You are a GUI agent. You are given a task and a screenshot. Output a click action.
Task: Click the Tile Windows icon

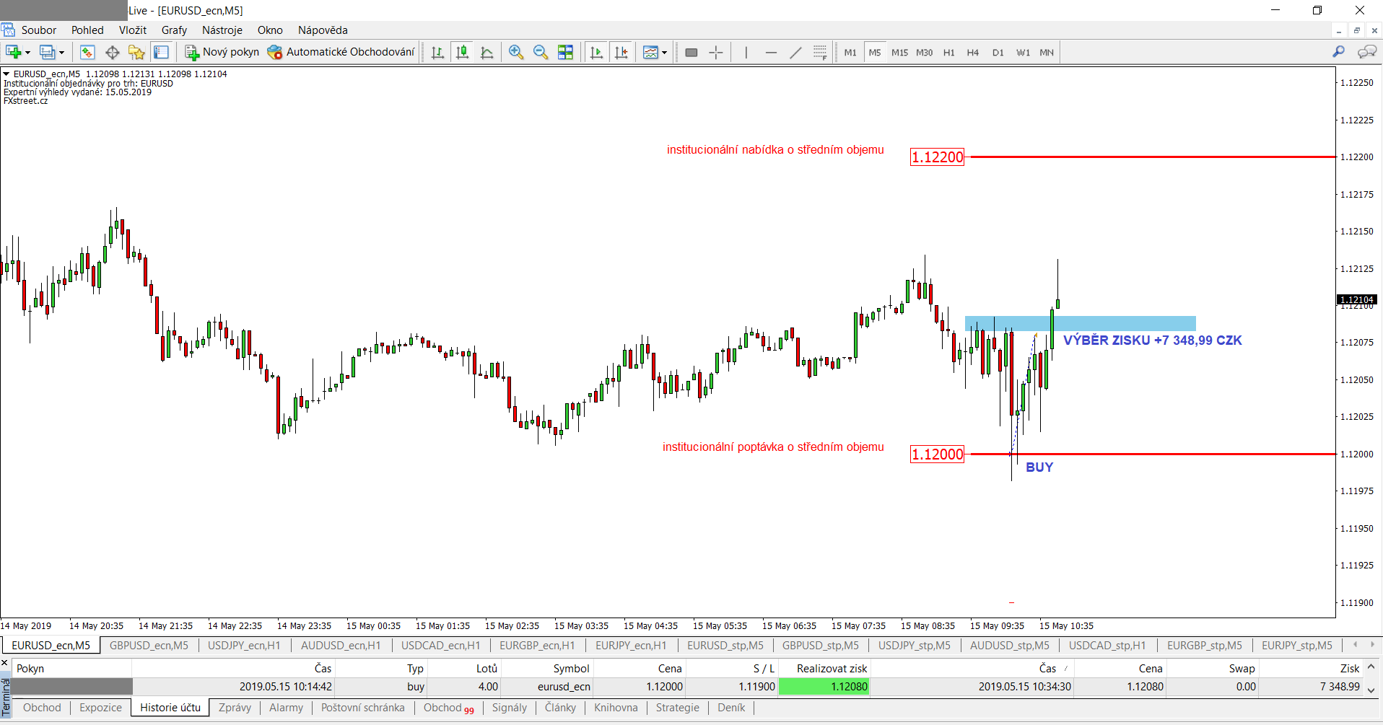tap(566, 52)
